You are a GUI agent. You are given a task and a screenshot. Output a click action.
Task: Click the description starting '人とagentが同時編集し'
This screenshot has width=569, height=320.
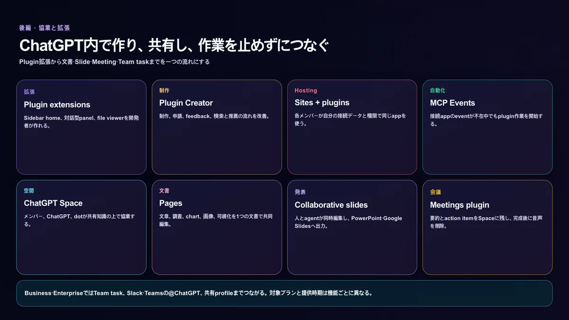click(348, 222)
